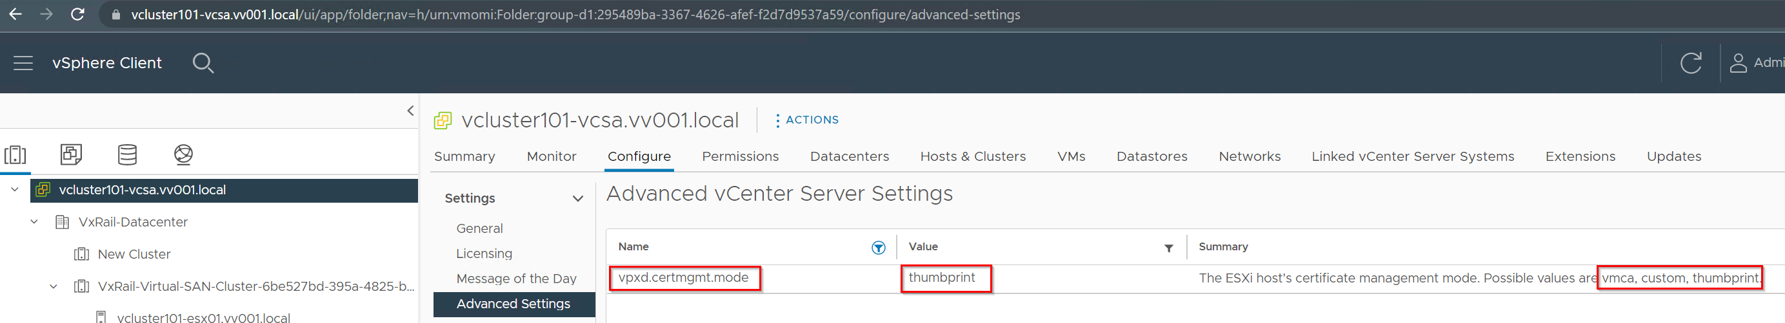Switch to the Summary tab

click(465, 157)
